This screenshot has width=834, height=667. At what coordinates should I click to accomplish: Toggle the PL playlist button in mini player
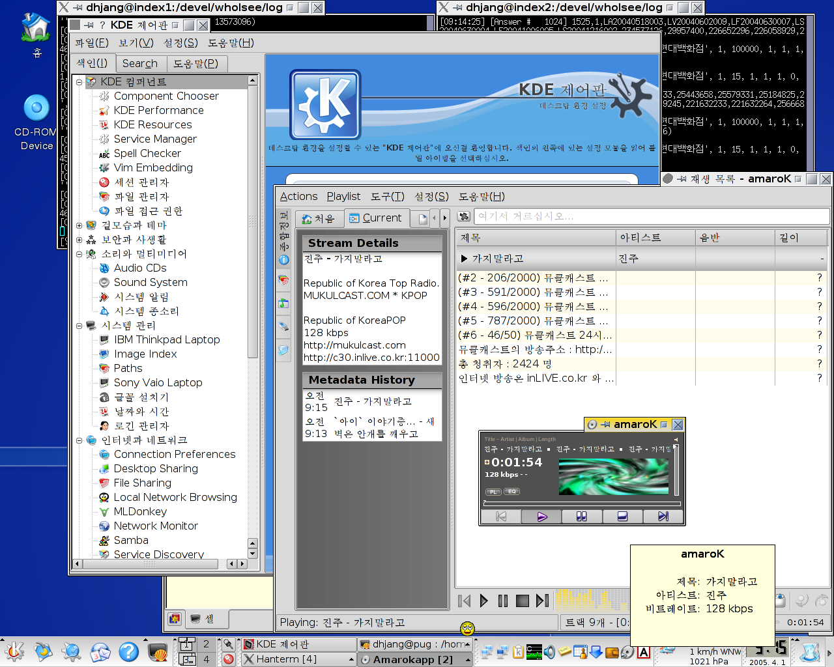[x=493, y=492]
